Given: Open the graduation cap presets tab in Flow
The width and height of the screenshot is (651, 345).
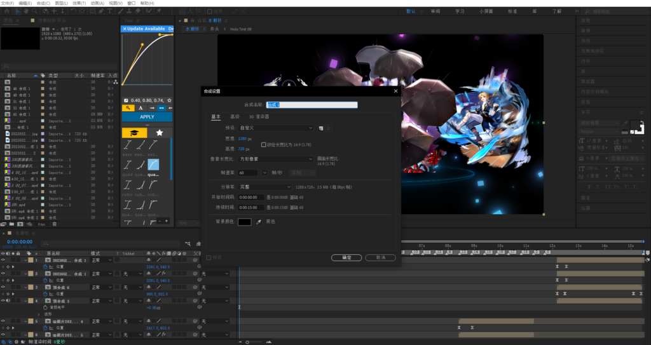Looking at the screenshot, I should pyautogui.click(x=135, y=132).
